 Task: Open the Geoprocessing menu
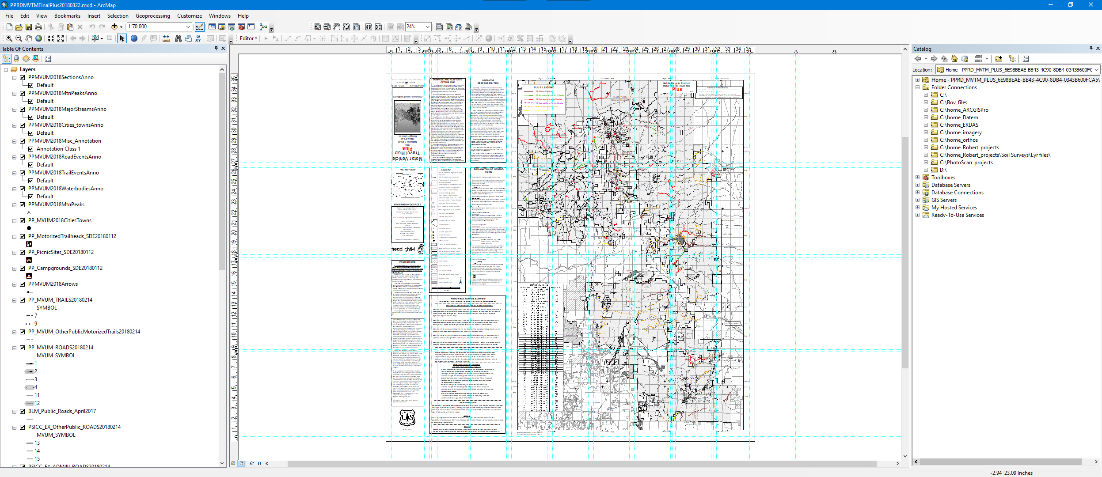coord(152,16)
